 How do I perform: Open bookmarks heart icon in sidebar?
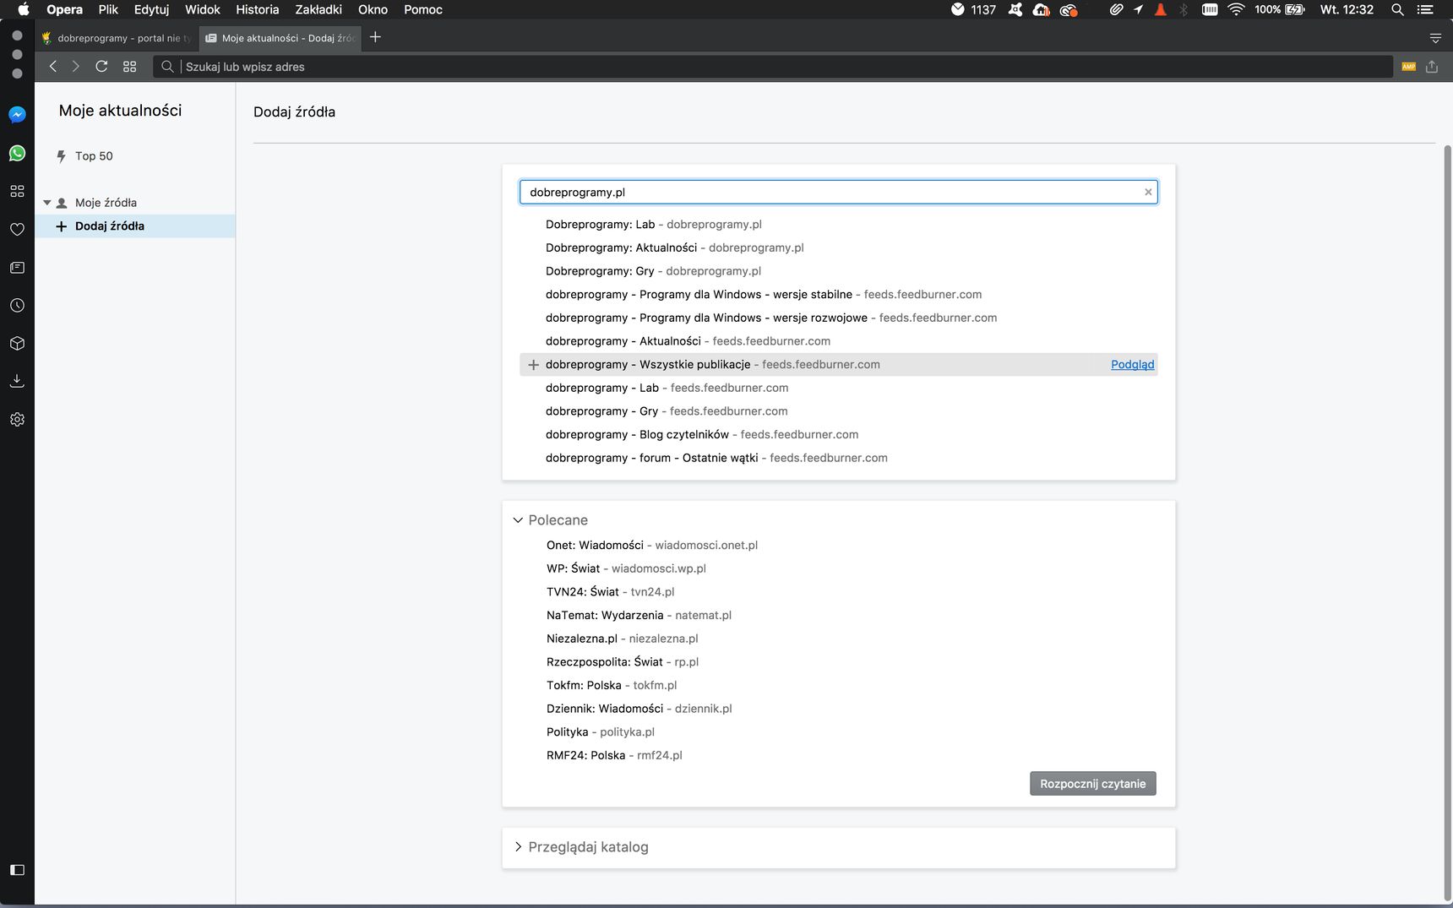tap(17, 229)
